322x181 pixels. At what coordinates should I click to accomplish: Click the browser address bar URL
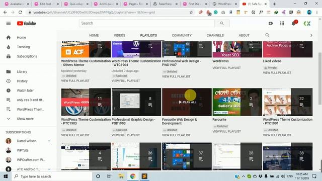pyautogui.click(x=94, y=12)
